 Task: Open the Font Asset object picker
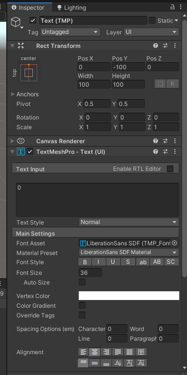pyautogui.click(x=174, y=243)
